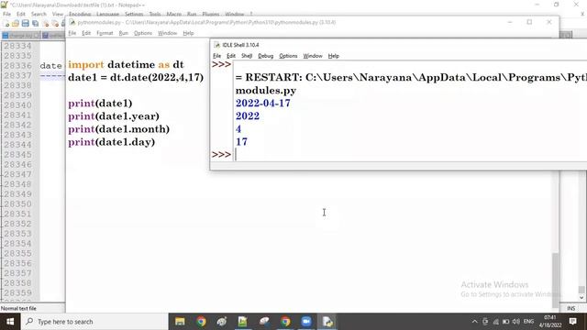Click line number 28350 in Notepad++
587x330 pixels.
18,203
